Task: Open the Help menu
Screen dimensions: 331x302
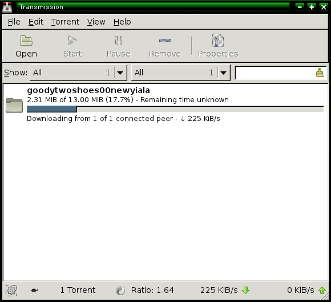Action: click(122, 22)
